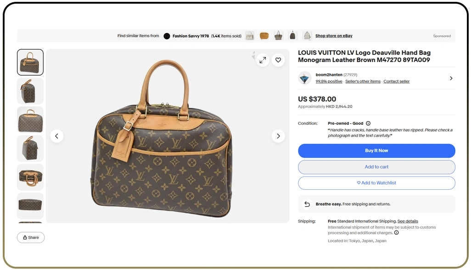
Task: Click the Breathe easy returns arrow icon
Action: click(307, 204)
